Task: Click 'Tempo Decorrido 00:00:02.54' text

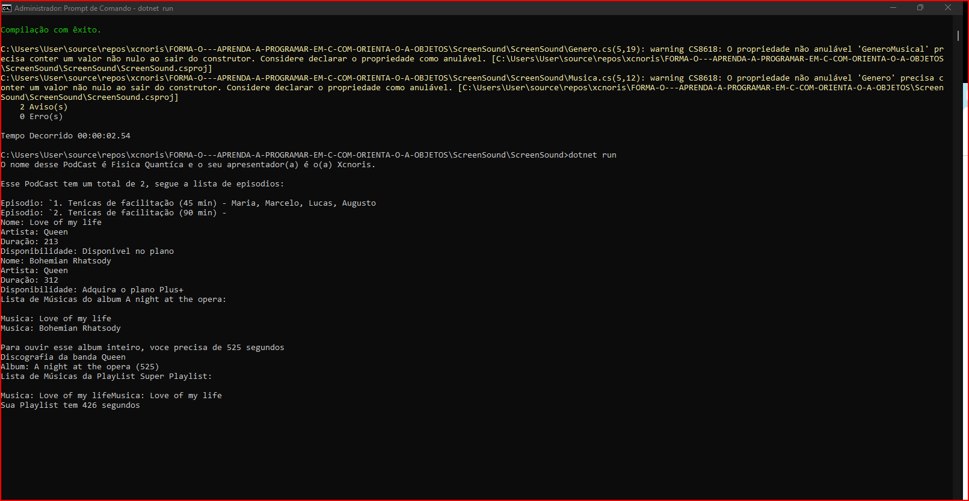Action: [66, 135]
